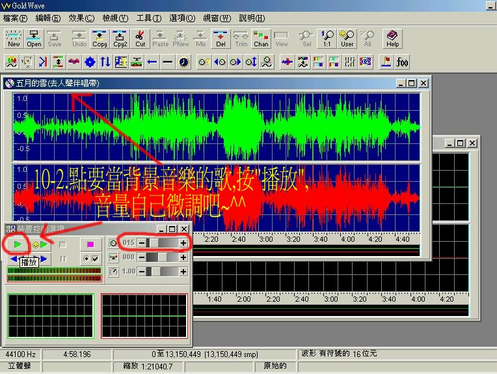Click the User zoom icon
Viewport: 497px width, 374px height.
[347, 38]
